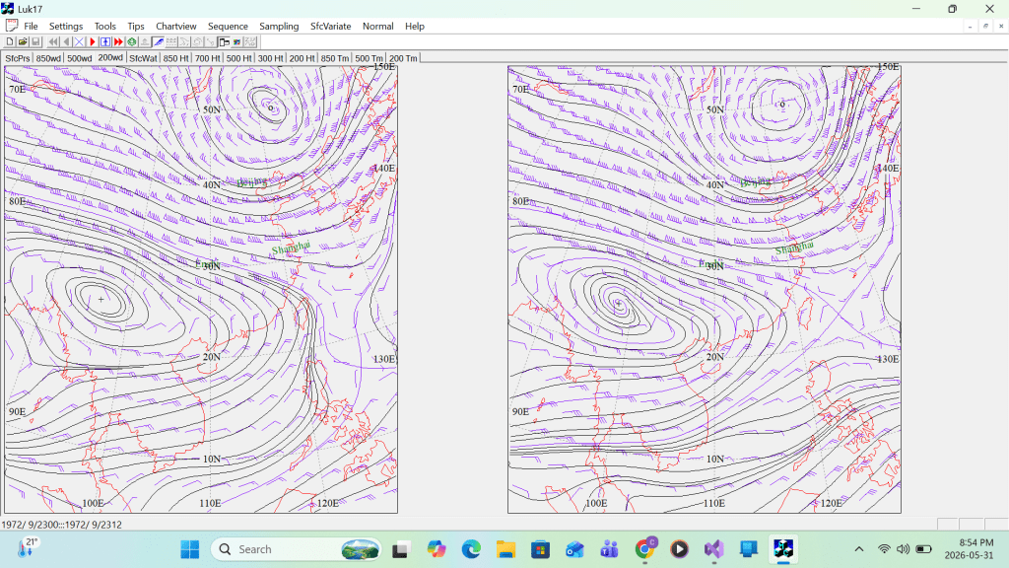Open Google Chrome from taskbar
The image size is (1009, 568).
(644, 549)
